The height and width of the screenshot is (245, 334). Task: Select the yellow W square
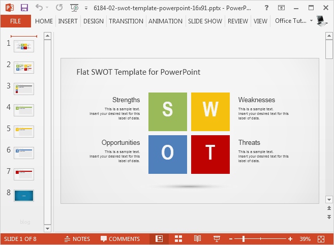tap(210, 112)
